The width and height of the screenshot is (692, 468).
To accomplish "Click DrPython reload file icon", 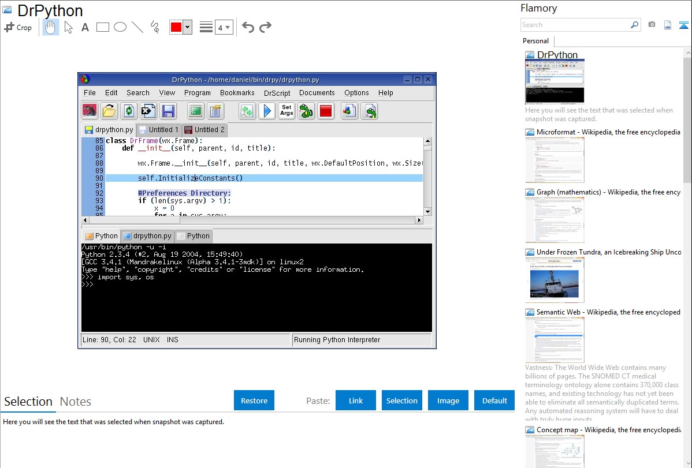I will pos(128,111).
